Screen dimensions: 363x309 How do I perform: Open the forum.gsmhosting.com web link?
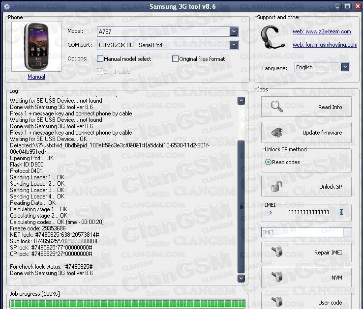[325, 45]
